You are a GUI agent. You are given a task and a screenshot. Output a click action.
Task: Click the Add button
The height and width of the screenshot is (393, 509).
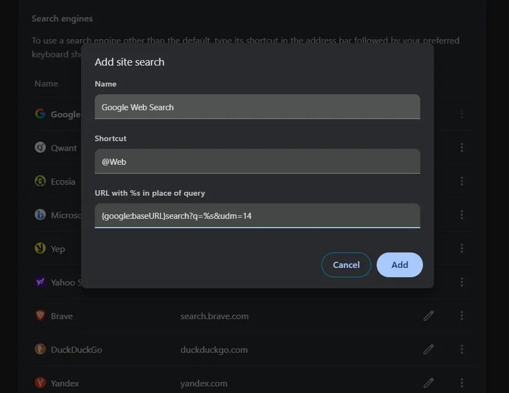pyautogui.click(x=399, y=265)
